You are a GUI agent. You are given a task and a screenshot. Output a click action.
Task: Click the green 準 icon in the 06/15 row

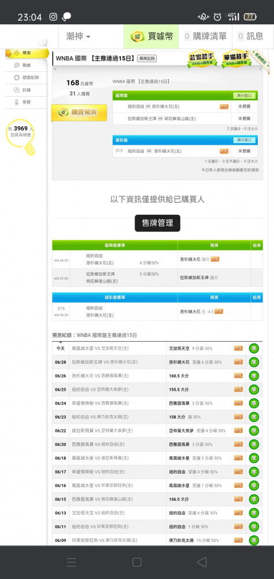click(254, 499)
